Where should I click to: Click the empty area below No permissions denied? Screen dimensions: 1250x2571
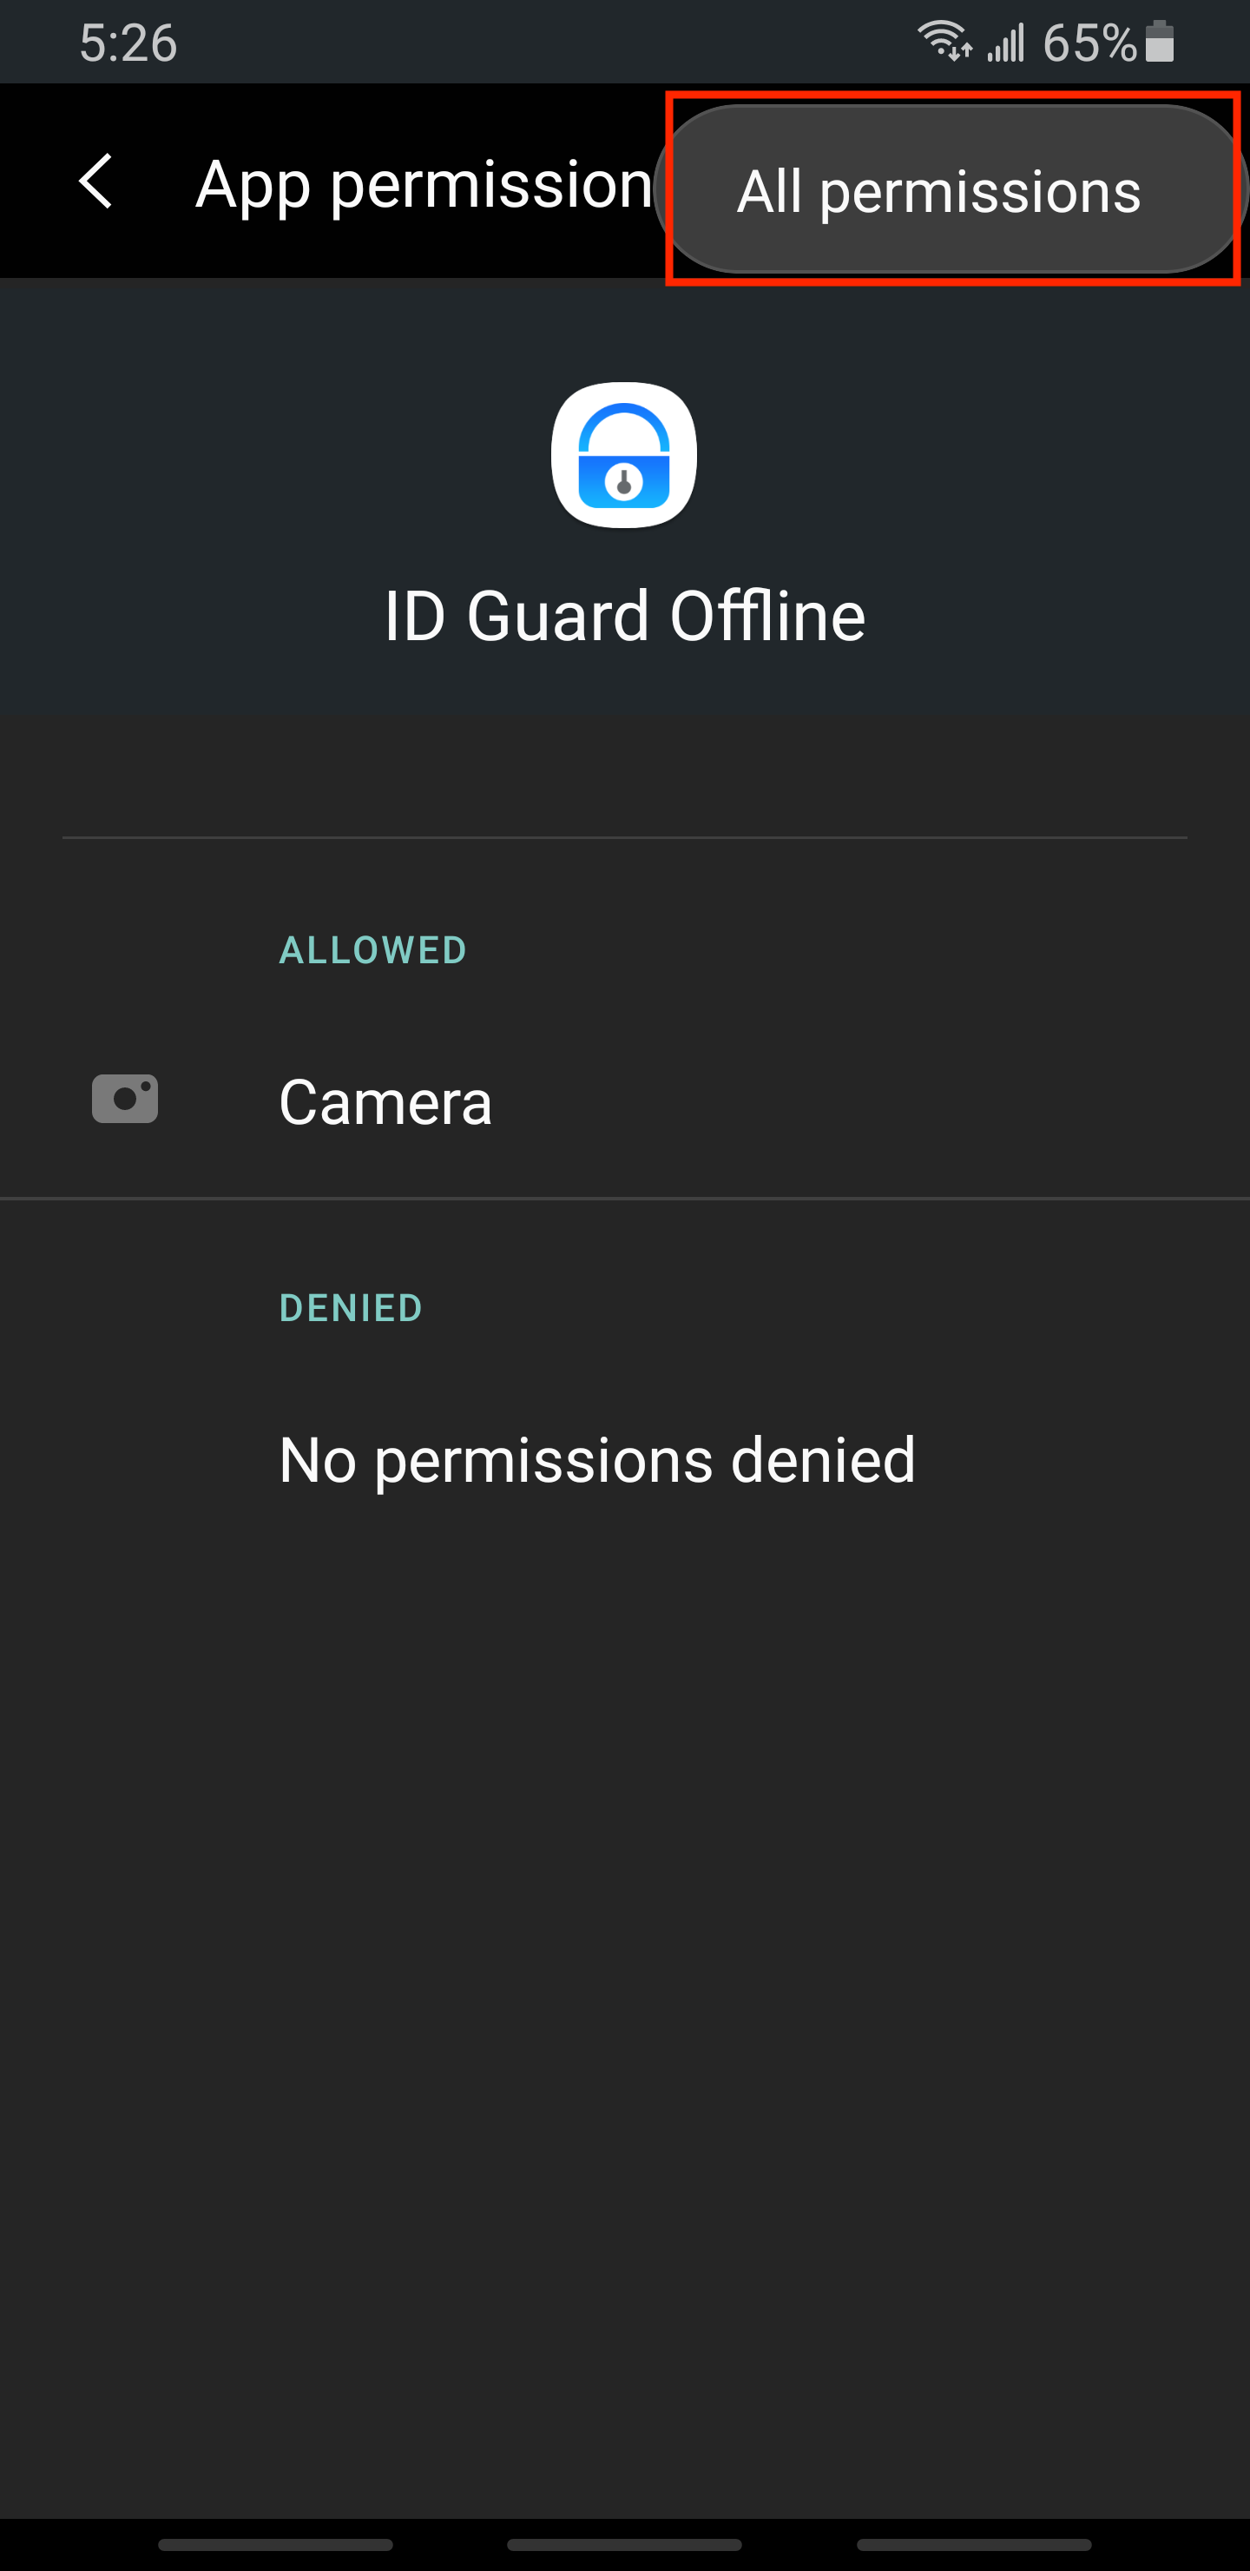point(624,1996)
